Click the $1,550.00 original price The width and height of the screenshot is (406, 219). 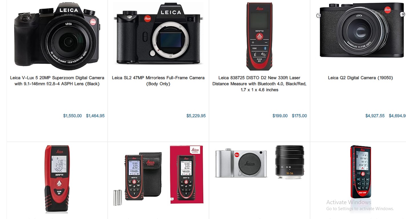(x=73, y=116)
